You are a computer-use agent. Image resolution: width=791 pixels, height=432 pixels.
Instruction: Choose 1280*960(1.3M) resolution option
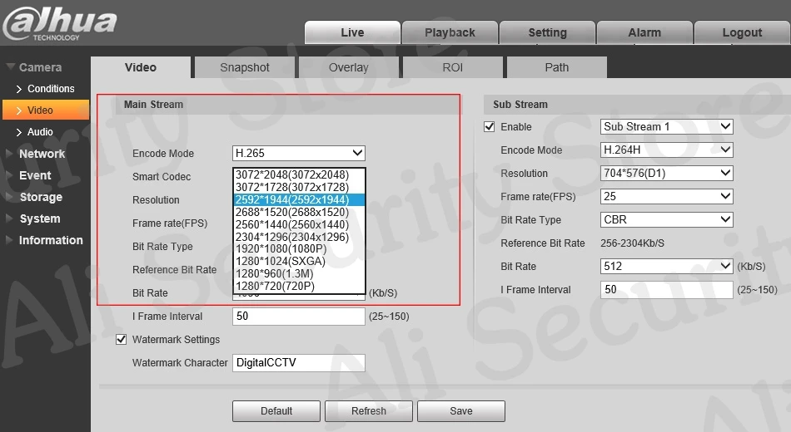[299, 273]
